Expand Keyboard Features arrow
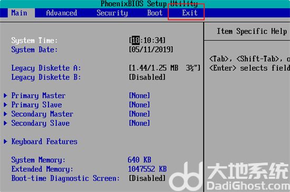The height and width of the screenshot is (192, 290). coord(5,142)
